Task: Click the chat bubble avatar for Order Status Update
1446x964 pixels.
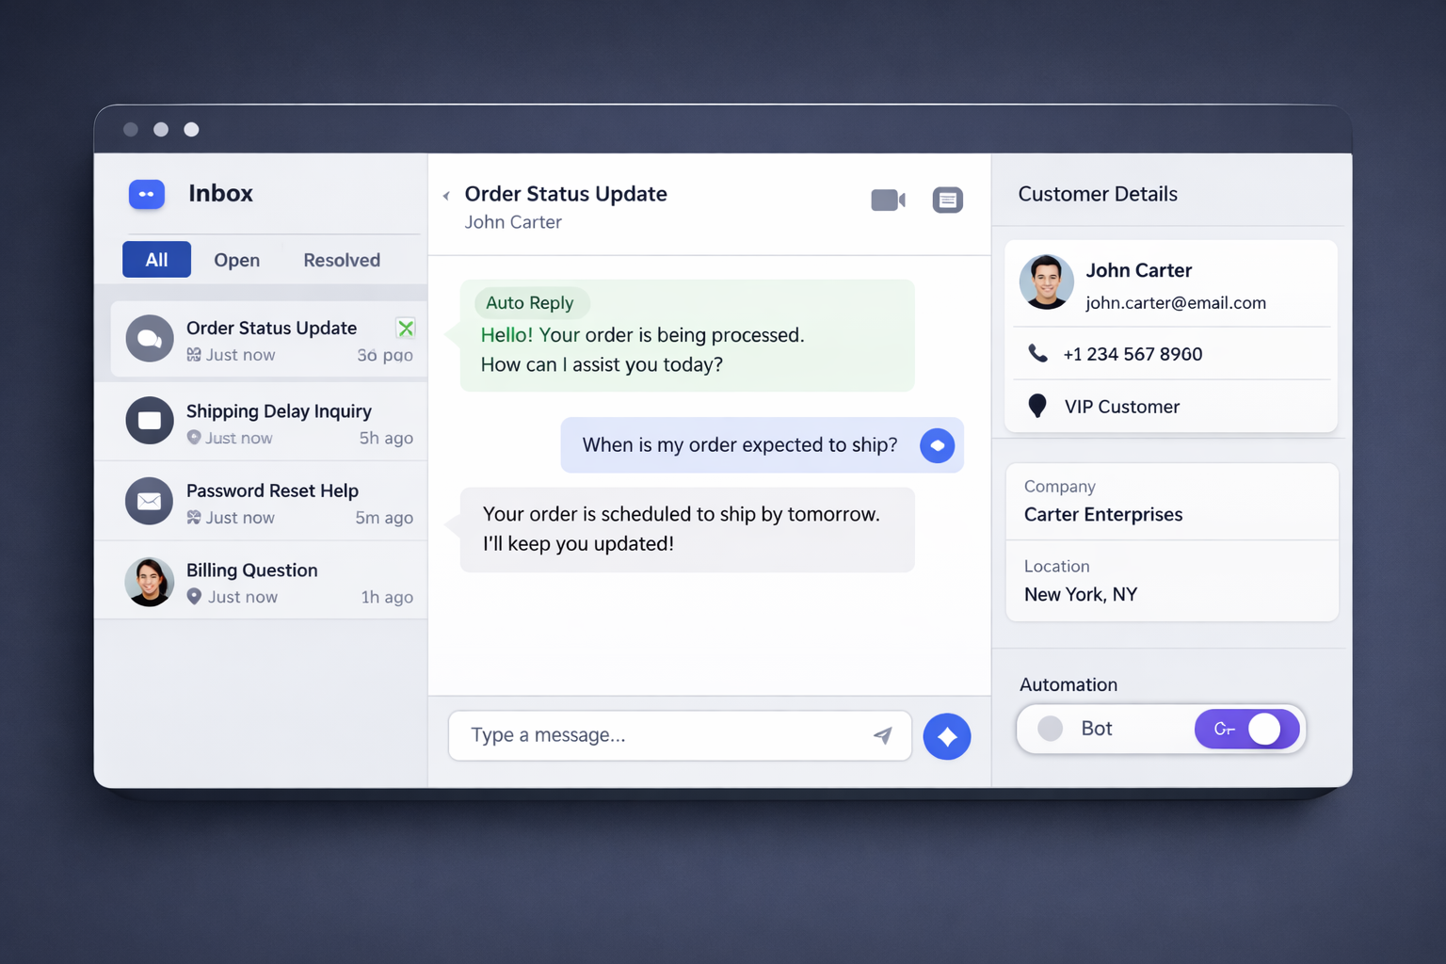Action: pos(150,339)
